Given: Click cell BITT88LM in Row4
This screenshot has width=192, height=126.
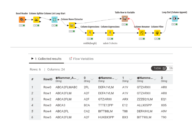Looking at the screenshot, I should tap(105, 111).
